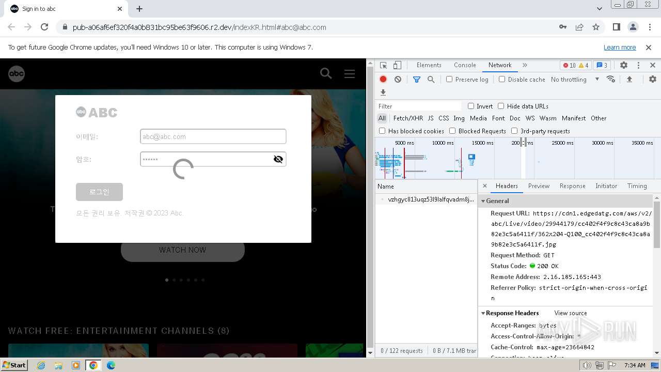Go back using the browser back arrow
Image resolution: width=661 pixels, height=372 pixels.
click(x=11, y=27)
